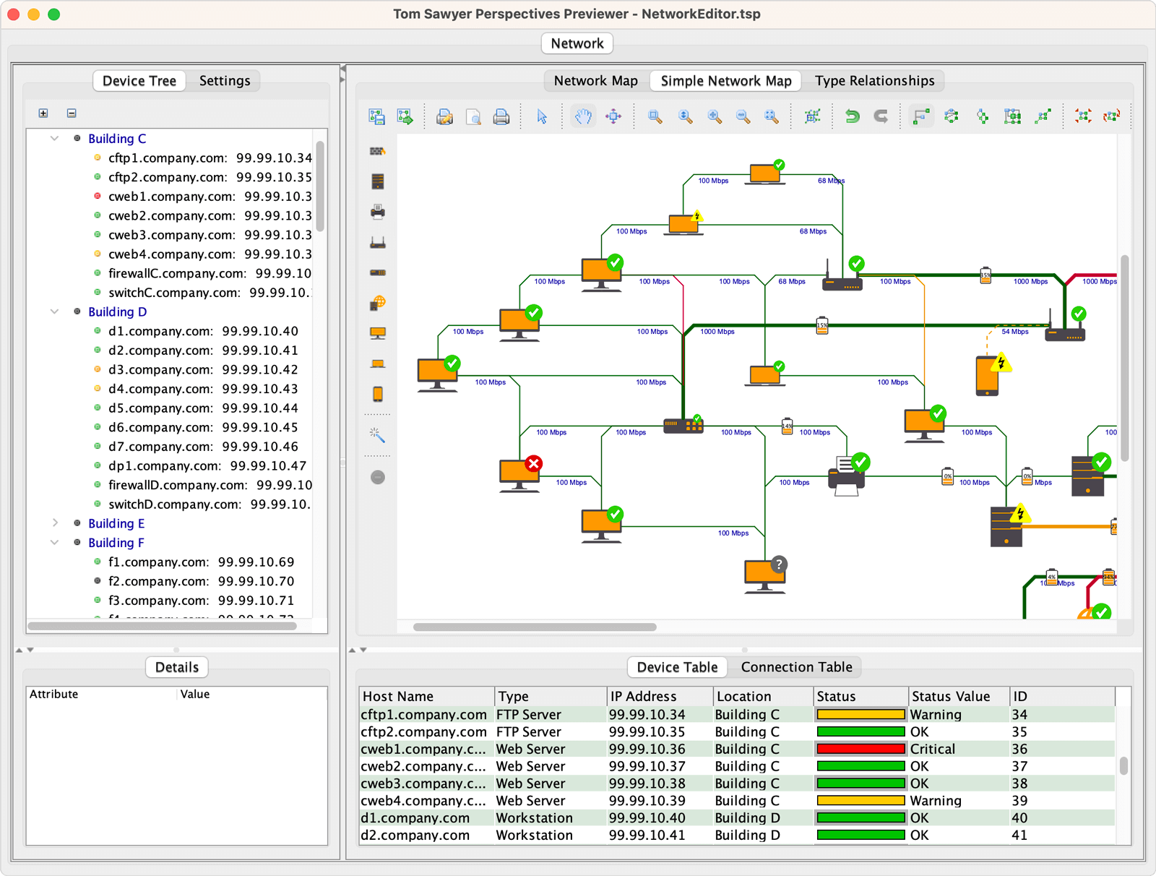Screen dimensions: 1156x876
Task: Click the device tree vertical scrollbar
Action: 320,186
